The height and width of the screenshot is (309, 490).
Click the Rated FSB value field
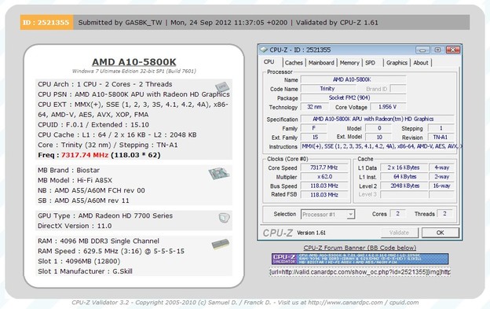(x=324, y=194)
